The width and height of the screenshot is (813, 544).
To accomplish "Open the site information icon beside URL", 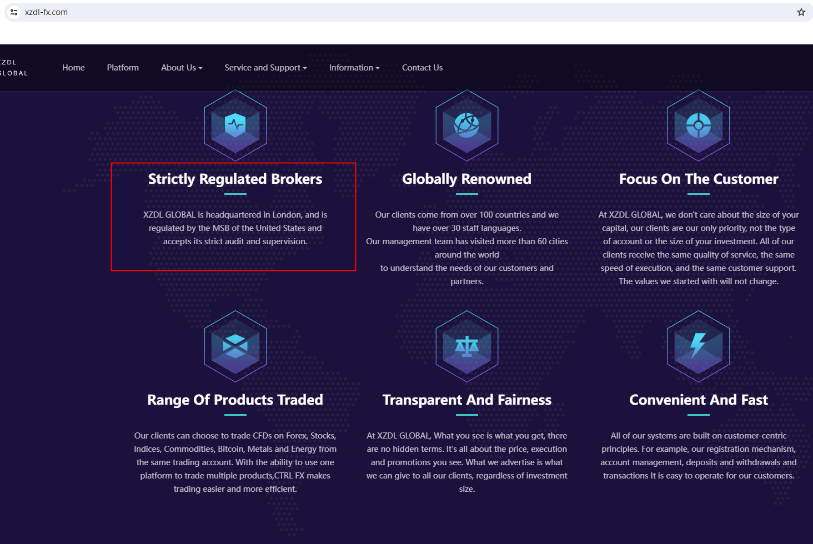I will coord(14,12).
